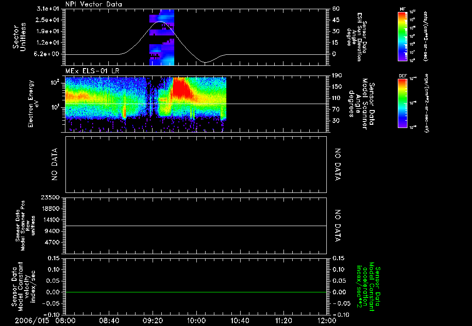
Task: Click the '08:40' time axis label
Action: (x=109, y=320)
